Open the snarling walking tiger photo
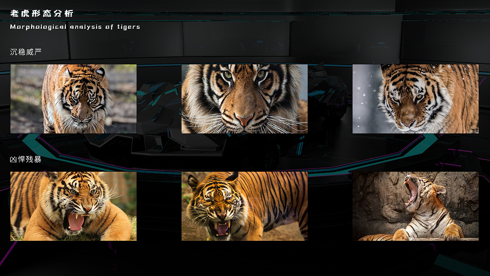Screen dimensions: 490x276 (245, 206)
